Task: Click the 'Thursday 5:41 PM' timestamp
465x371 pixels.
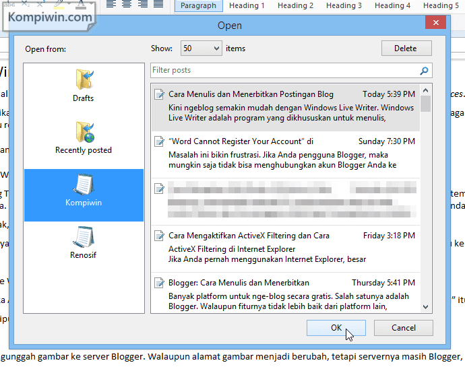Action: [x=383, y=283]
